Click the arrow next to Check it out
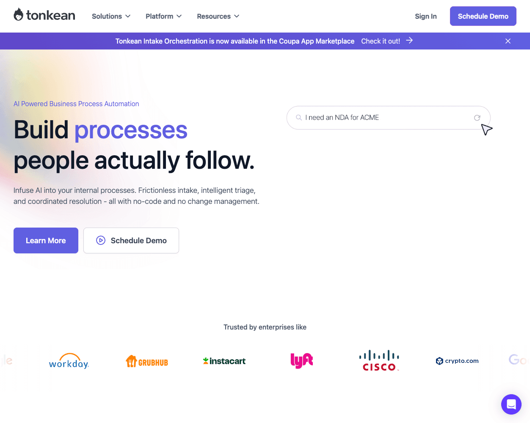This screenshot has height=423, width=530. click(x=409, y=41)
